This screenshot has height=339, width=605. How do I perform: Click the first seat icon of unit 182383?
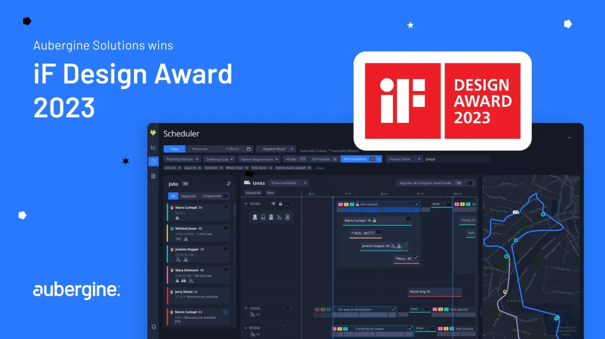click(x=255, y=217)
